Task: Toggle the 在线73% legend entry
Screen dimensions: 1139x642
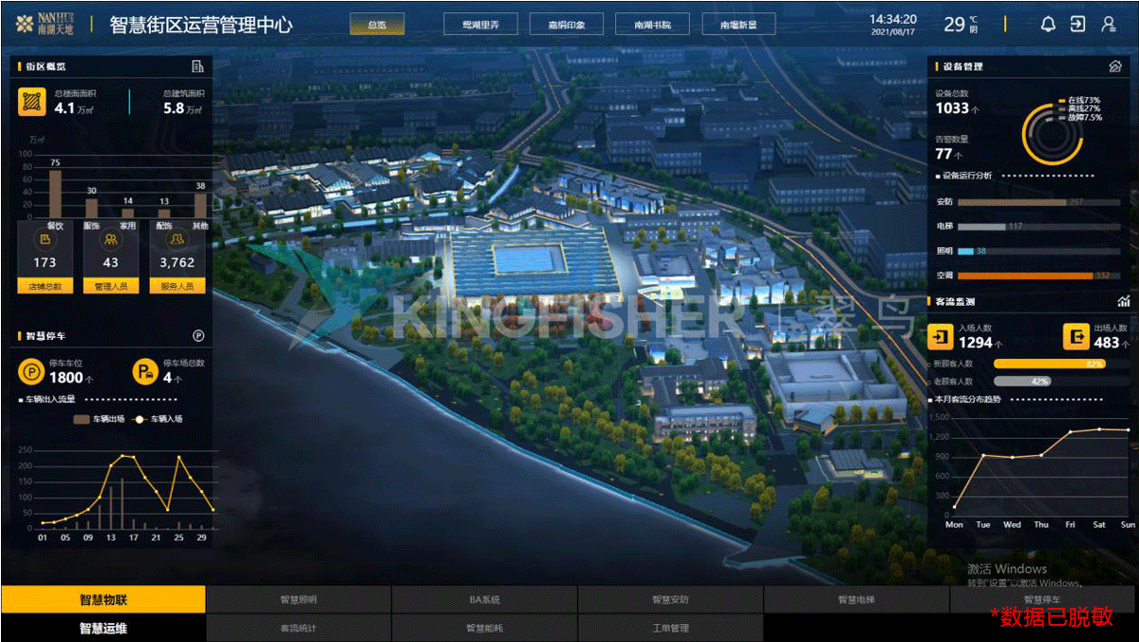Action: [1079, 100]
